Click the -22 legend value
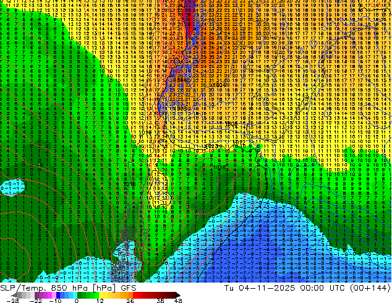Image resolution: width=392 pixels, height=303 pixels. 35,301
